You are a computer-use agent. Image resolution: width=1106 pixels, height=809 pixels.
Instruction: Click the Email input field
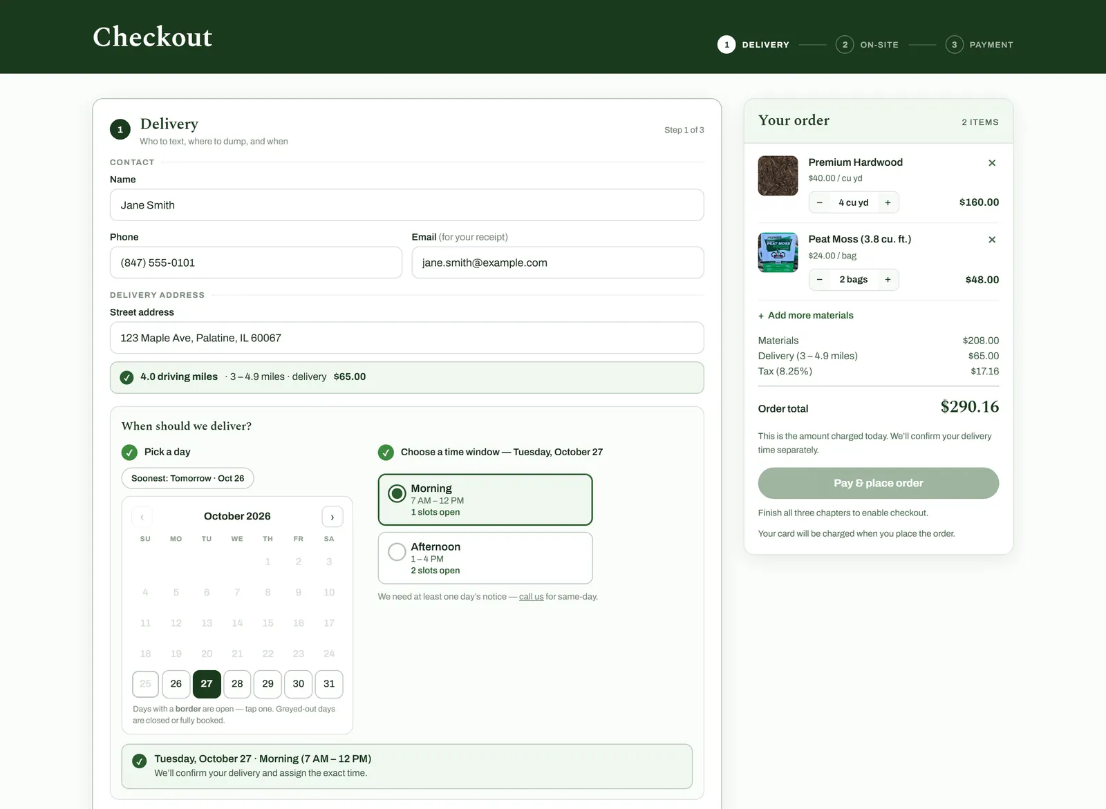point(558,263)
